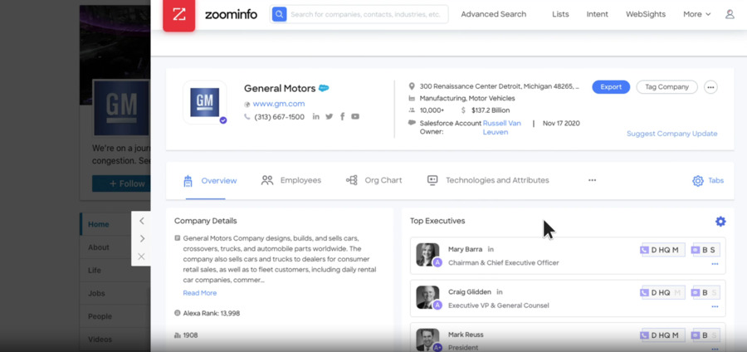Click the email icon in Craig Glidden's row
This screenshot has height=352, width=747.
[x=696, y=292]
